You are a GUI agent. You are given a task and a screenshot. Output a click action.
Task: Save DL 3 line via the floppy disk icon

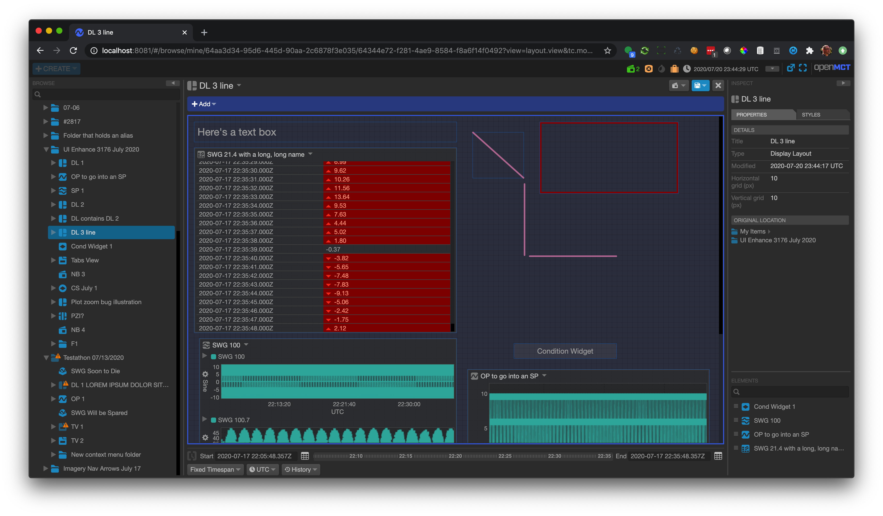click(x=698, y=85)
